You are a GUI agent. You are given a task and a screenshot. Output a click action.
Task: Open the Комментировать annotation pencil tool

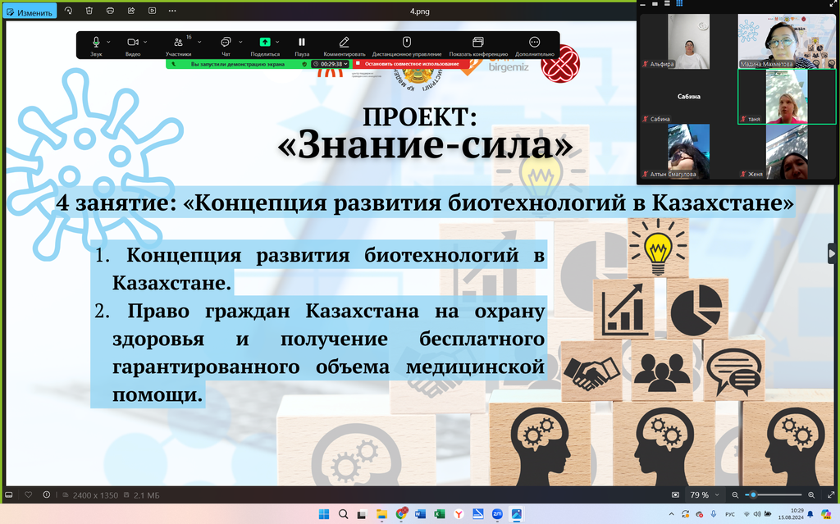[x=345, y=43]
